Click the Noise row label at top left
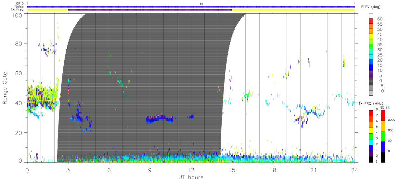Image resolution: width=399 pixels, height=184 pixels. click(x=19, y=6)
